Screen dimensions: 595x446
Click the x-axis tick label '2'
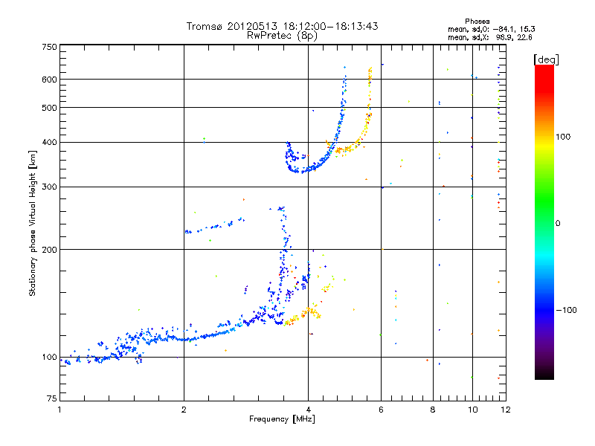point(184,410)
